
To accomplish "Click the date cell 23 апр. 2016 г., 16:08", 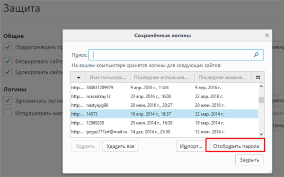I will [151, 96].
